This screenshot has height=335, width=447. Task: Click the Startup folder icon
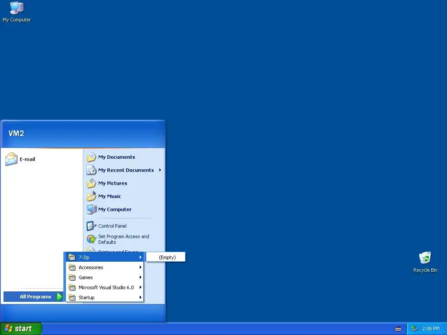pos(72,297)
